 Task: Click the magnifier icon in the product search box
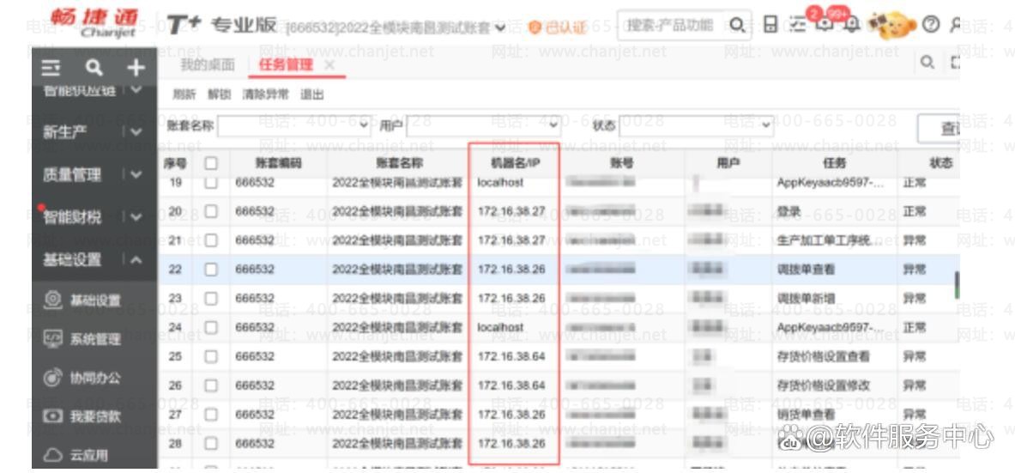pos(737,25)
